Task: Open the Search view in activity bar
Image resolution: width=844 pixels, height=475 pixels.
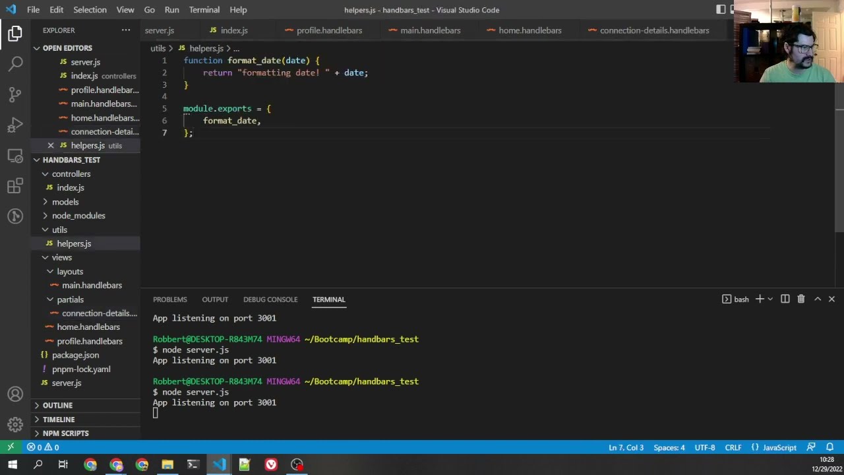Action: [15, 63]
